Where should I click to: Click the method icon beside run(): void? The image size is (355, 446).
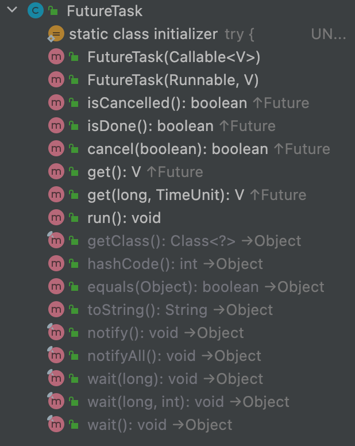[56, 218]
